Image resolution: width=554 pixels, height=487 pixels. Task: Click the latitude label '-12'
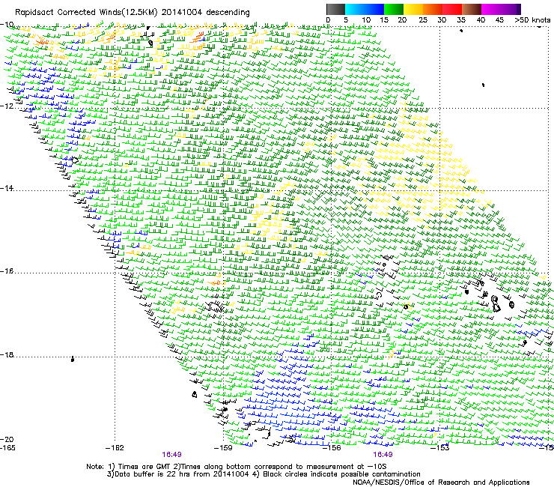tap(7, 106)
